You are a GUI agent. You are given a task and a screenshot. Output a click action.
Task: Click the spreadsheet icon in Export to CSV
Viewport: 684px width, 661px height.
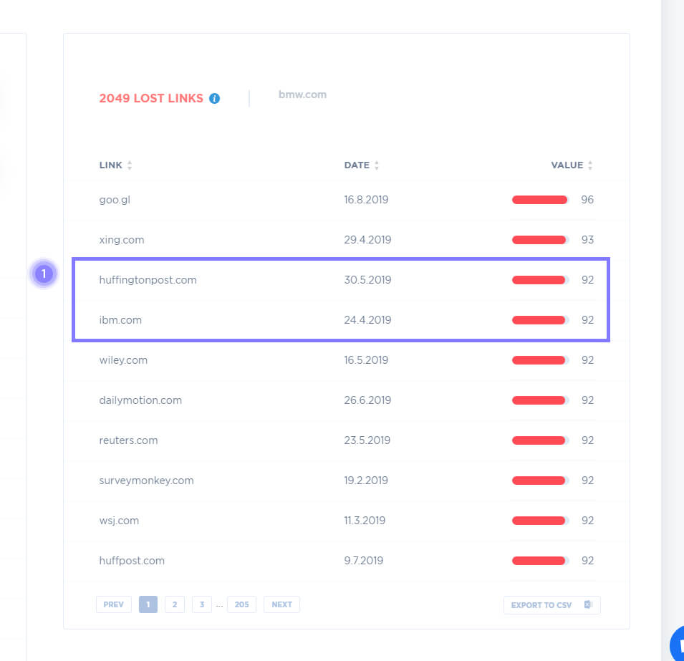(x=587, y=604)
